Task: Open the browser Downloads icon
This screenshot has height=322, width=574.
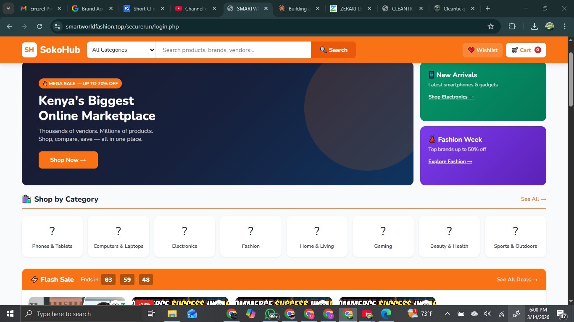Action: click(534, 26)
